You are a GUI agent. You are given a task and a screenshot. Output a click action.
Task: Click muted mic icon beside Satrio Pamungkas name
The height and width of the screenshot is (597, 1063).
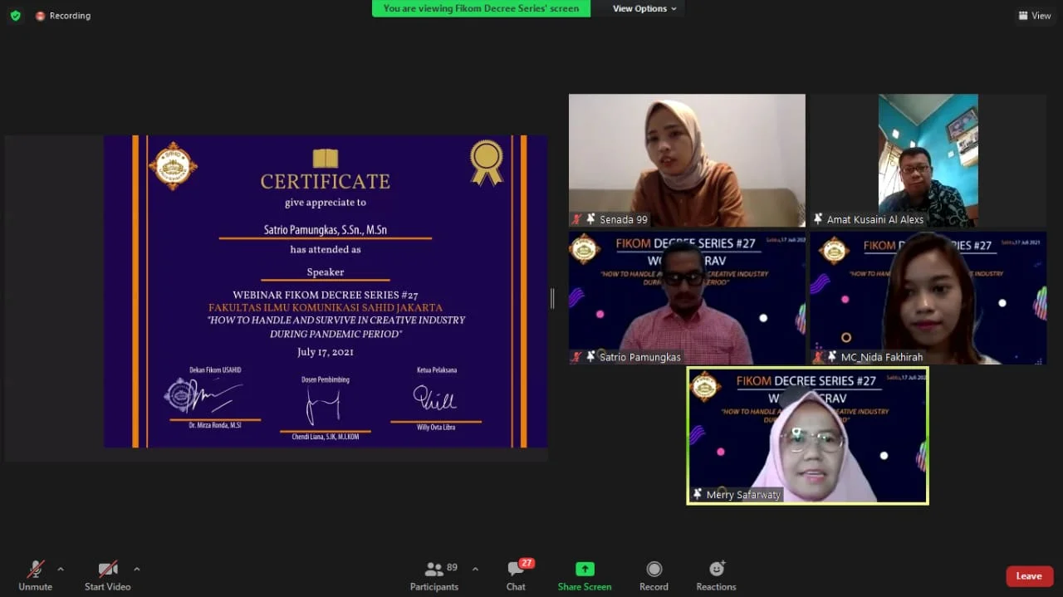pos(576,357)
